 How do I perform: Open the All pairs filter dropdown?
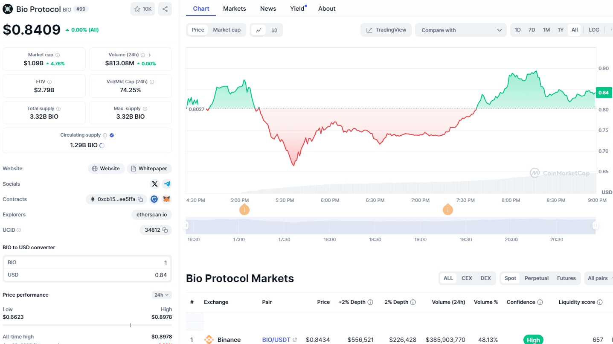599,278
